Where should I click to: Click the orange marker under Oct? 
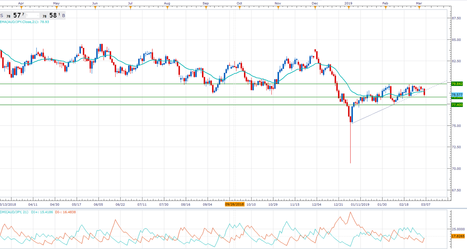239,8
